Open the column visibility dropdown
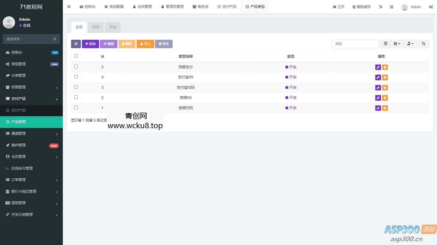This screenshot has height=245, width=437. pos(397,44)
